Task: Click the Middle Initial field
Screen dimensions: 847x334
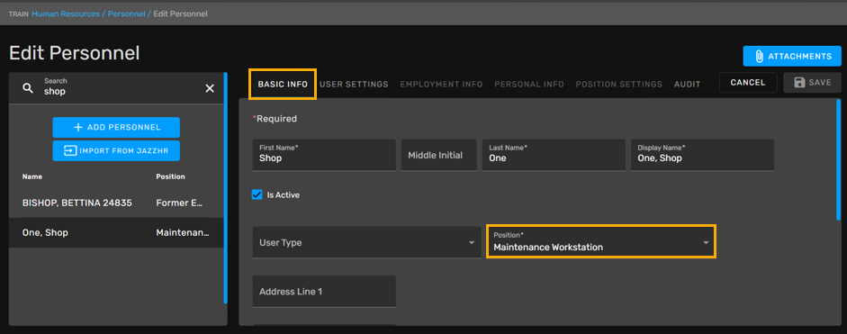Action: (x=438, y=155)
